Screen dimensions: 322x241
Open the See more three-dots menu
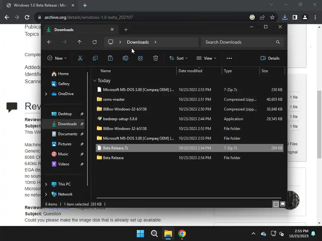click(x=229, y=58)
